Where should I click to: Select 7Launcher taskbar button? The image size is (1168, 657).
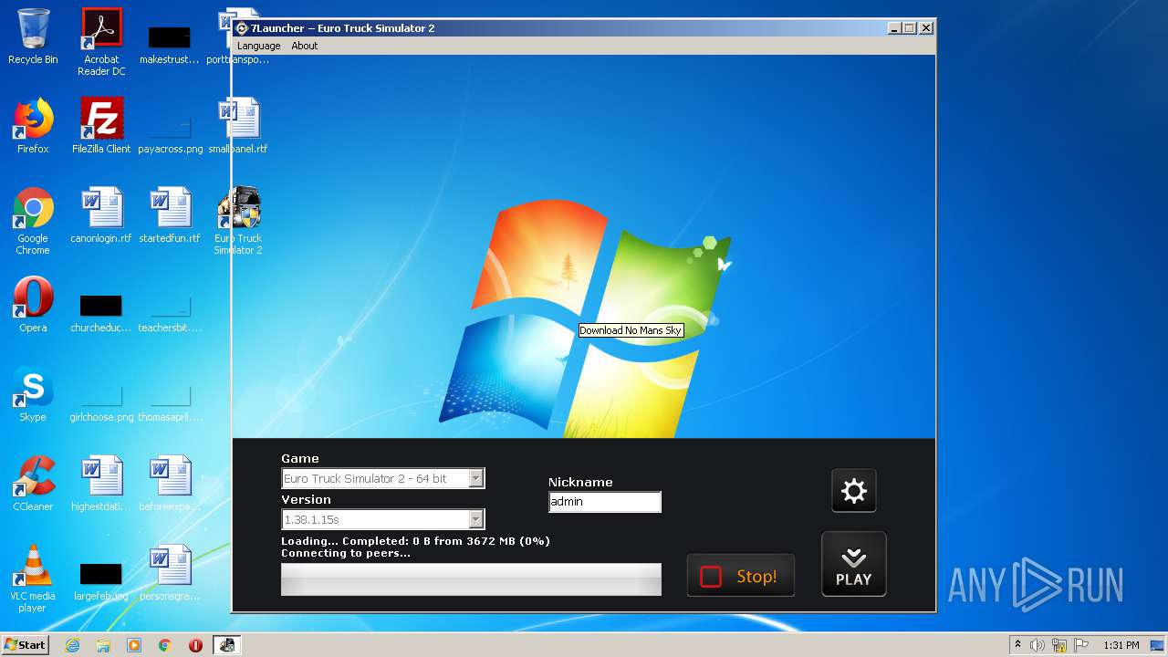tap(226, 645)
